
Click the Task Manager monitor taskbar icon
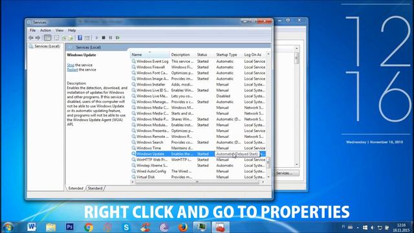pyautogui.click(x=202, y=227)
